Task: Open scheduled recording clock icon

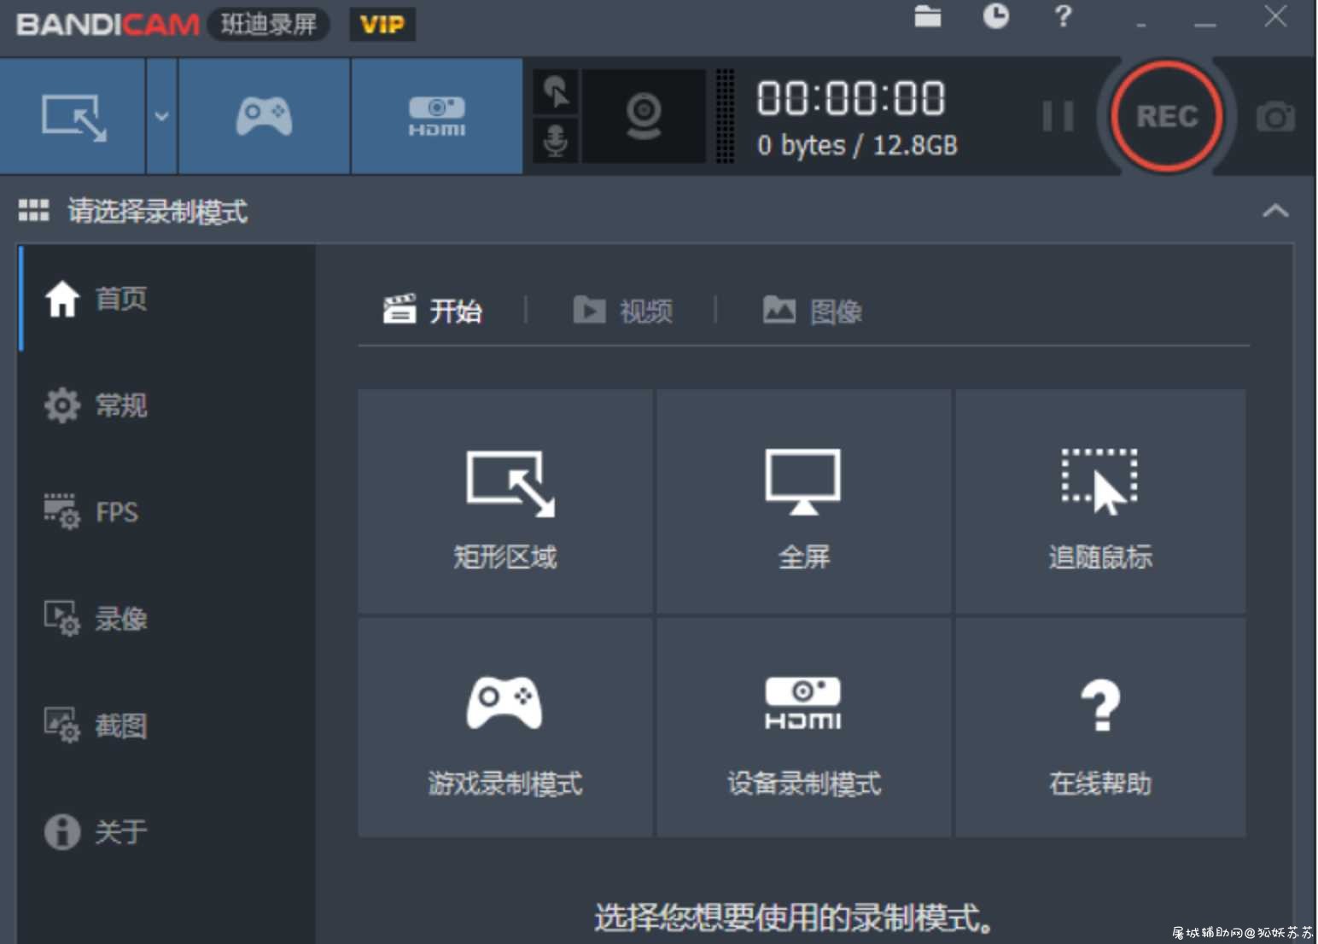Action: pyautogui.click(x=995, y=16)
